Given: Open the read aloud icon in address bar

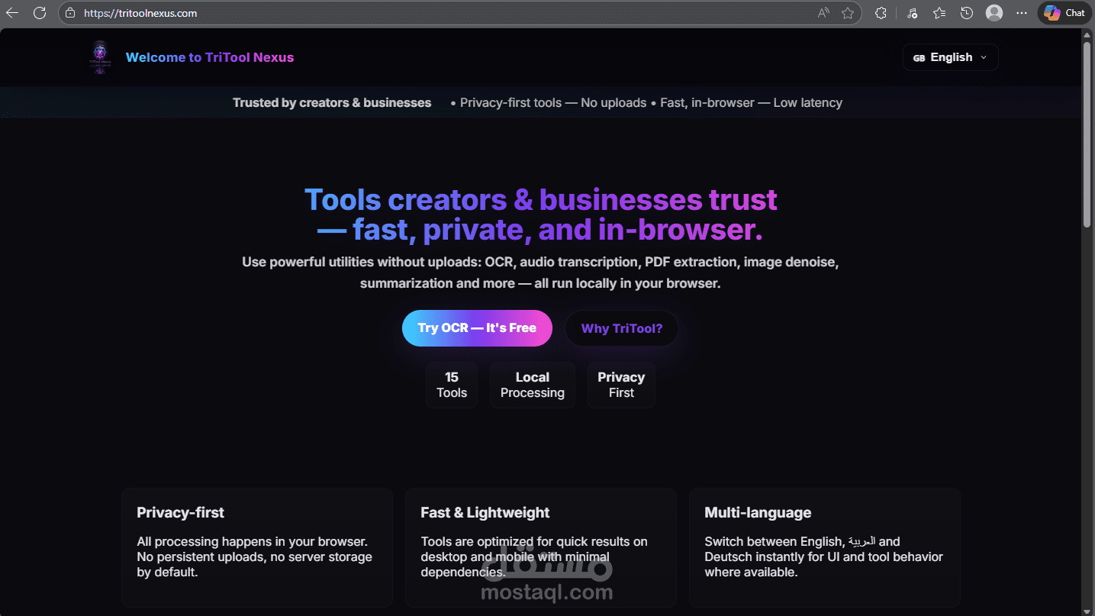Looking at the screenshot, I should [x=823, y=13].
